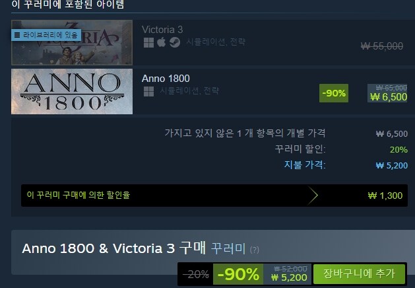Click the SteamOS icon under Victoria 3
This screenshot has height=288, width=415.
coord(175,42)
